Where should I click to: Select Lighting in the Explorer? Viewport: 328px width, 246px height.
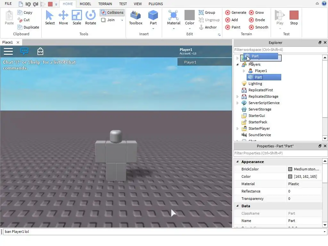pos(255,84)
